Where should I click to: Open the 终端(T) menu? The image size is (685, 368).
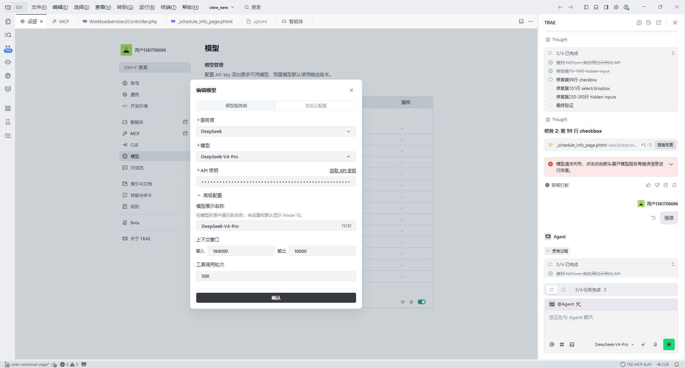(168, 7)
